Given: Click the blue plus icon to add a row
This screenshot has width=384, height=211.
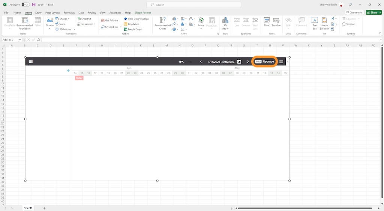Looking at the screenshot, I should tap(68, 71).
